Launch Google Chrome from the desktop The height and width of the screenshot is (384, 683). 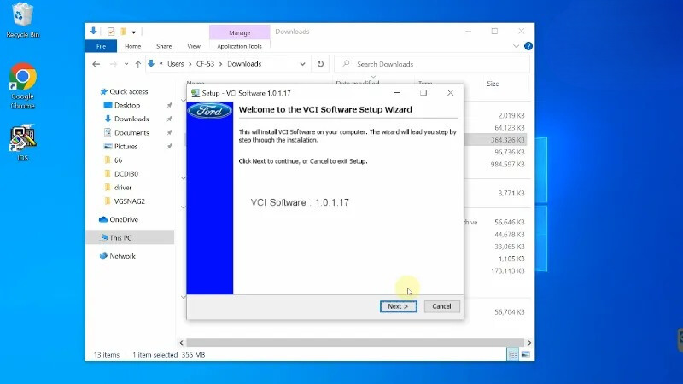[22, 86]
